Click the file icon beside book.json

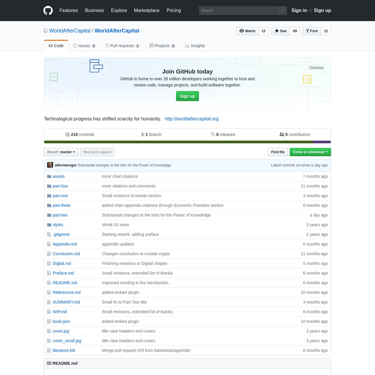49,322
